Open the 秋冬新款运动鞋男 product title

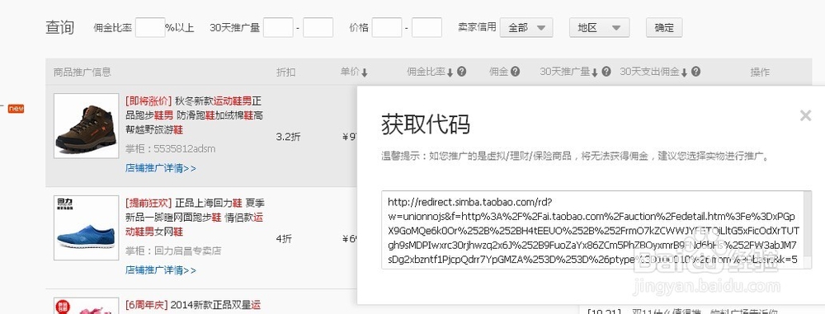194,115
